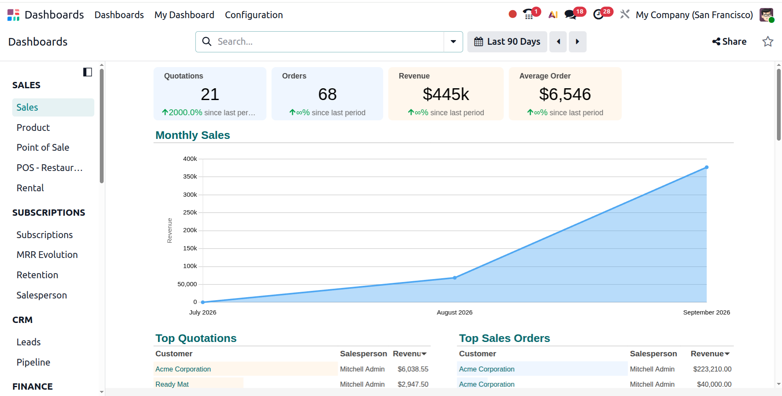This screenshot has height=396, width=782.
Task: Open the activities clock icon
Action: pos(598,15)
